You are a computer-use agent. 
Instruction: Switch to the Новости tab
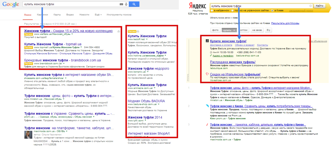(84, 14)
